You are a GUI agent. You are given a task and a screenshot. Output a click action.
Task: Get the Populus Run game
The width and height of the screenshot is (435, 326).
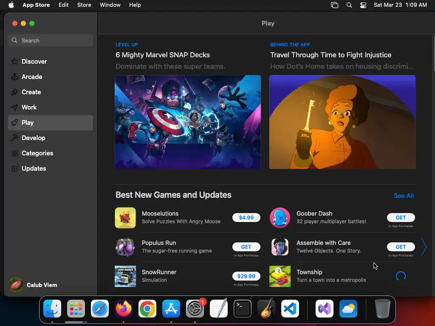click(246, 247)
